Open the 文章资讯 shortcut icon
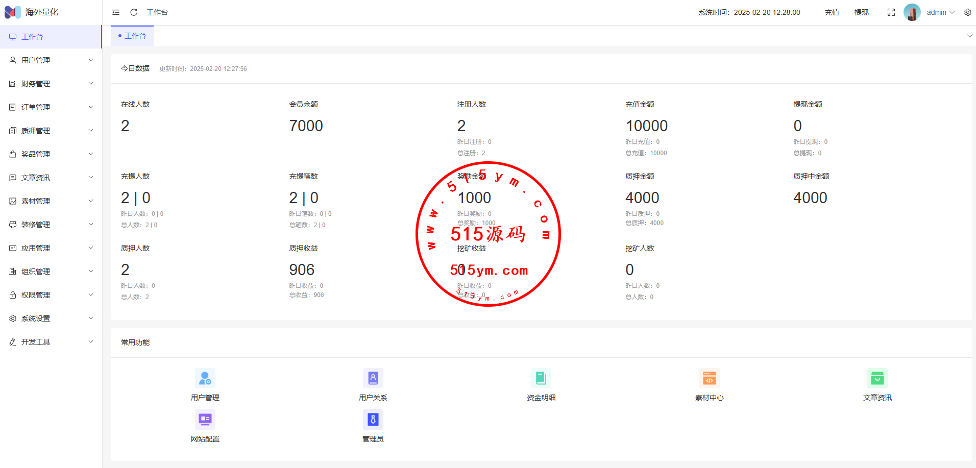 (x=877, y=379)
